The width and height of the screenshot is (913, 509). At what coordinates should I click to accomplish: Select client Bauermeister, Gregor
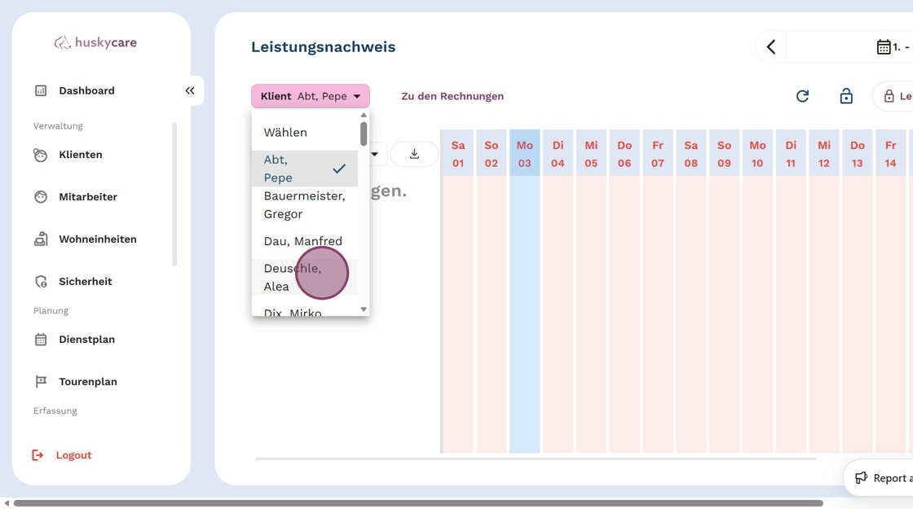(305, 204)
